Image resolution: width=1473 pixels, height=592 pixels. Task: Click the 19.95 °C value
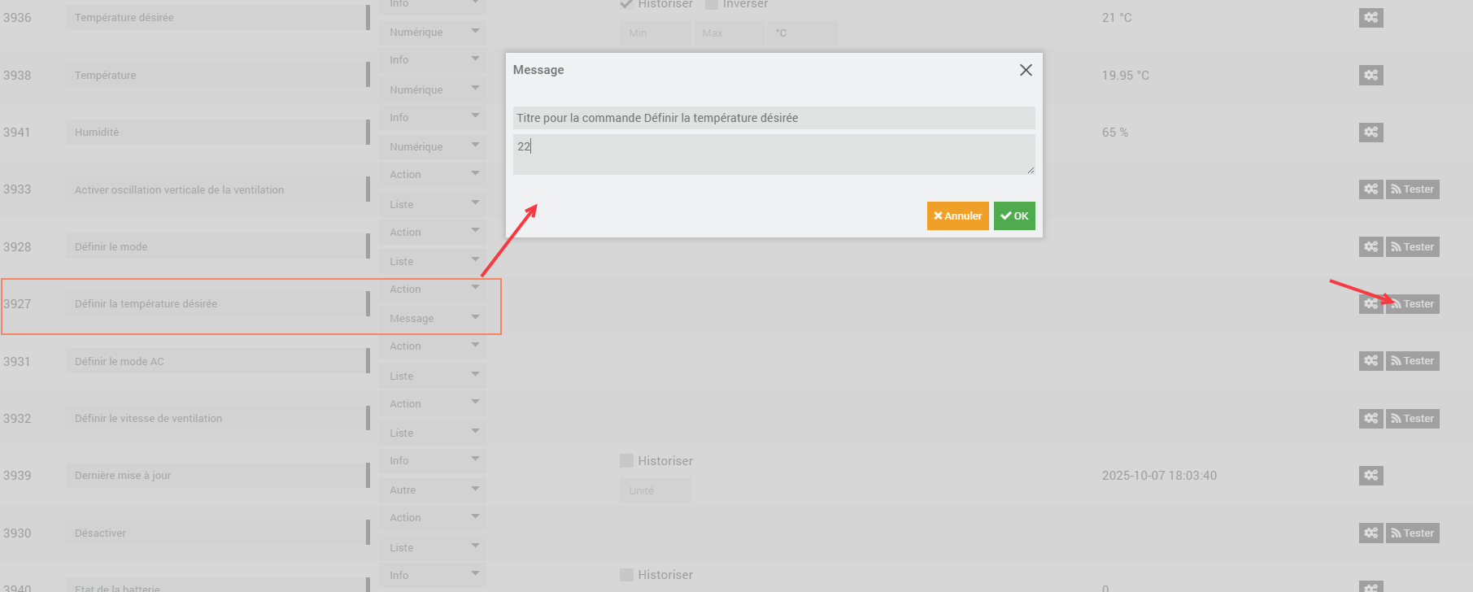(x=1126, y=76)
